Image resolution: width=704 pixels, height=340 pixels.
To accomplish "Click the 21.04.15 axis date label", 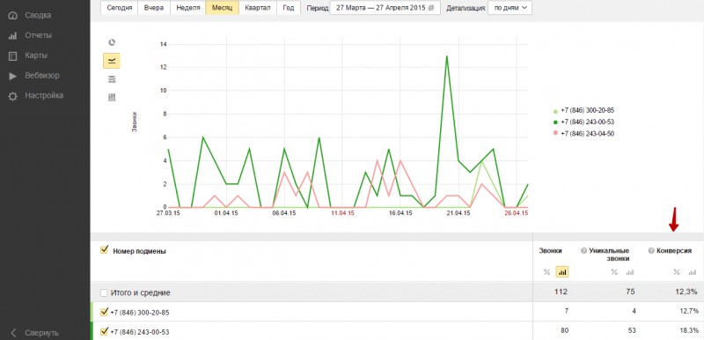I will pyautogui.click(x=459, y=213).
